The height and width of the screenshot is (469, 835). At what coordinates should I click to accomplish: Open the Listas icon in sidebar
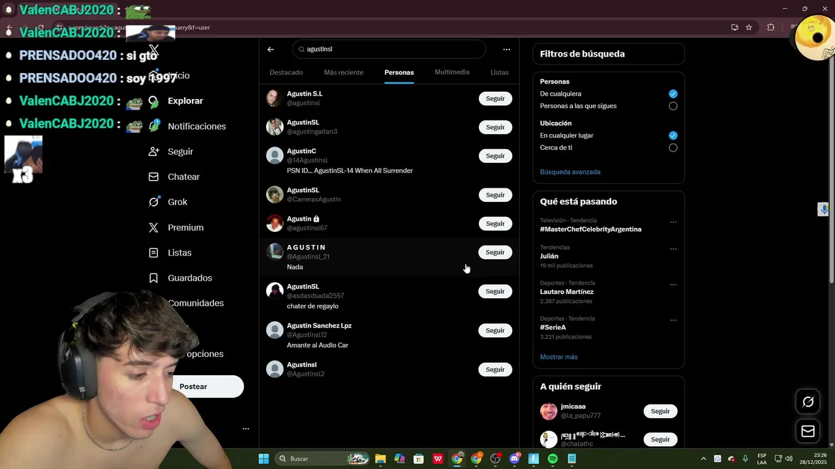(x=154, y=253)
